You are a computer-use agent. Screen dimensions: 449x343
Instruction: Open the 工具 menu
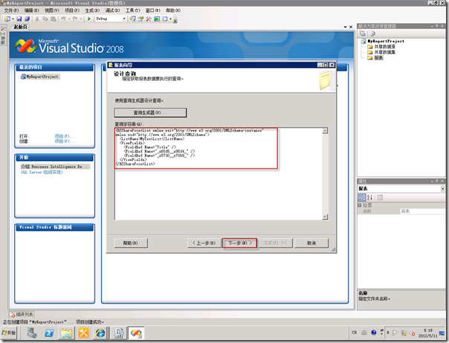pos(132,10)
